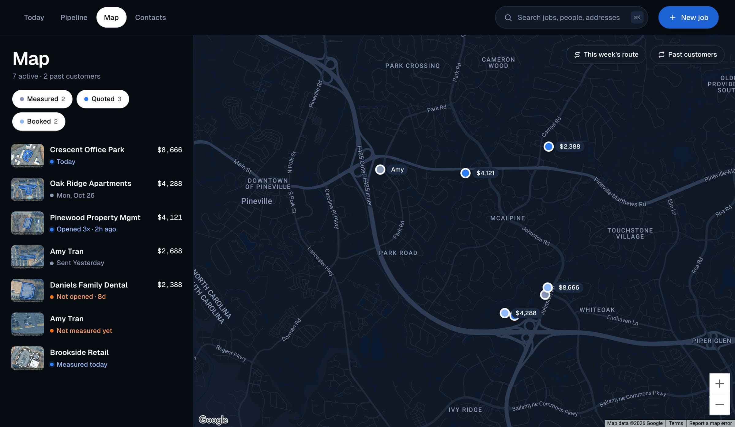
Task: Select Pinewood Property Mgmt job title
Action: tap(95, 217)
